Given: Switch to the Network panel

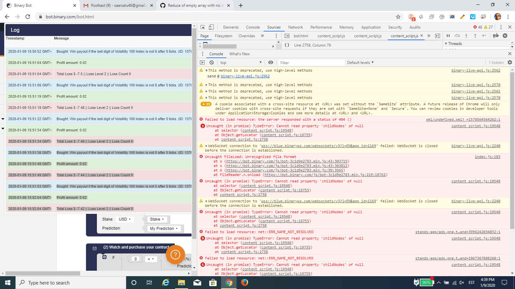Looking at the screenshot, I should tap(295, 27).
